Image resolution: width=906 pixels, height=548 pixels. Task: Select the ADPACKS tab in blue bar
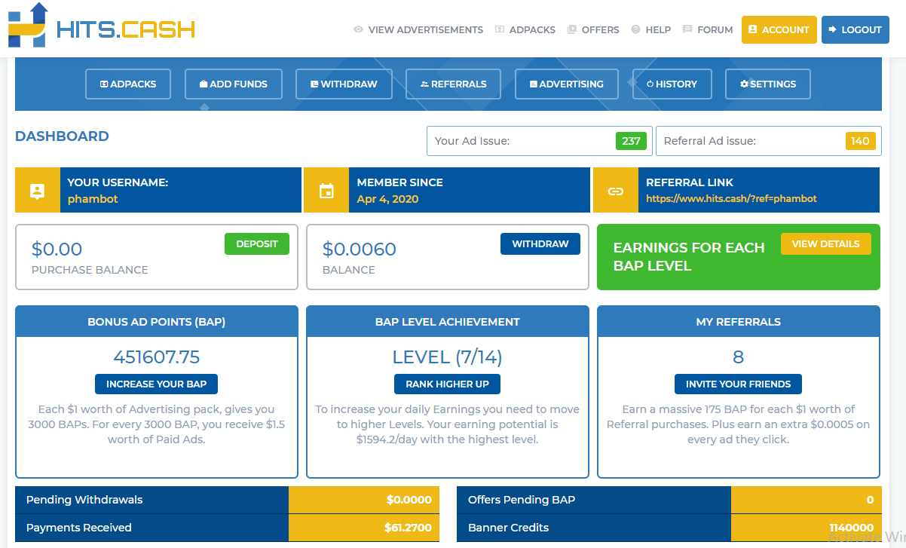click(128, 84)
